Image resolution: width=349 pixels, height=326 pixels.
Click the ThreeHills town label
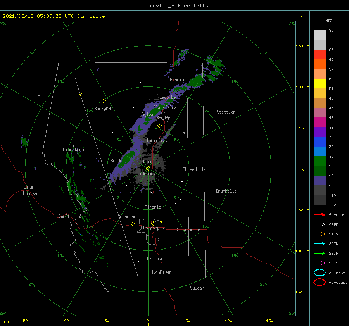coord(195,169)
